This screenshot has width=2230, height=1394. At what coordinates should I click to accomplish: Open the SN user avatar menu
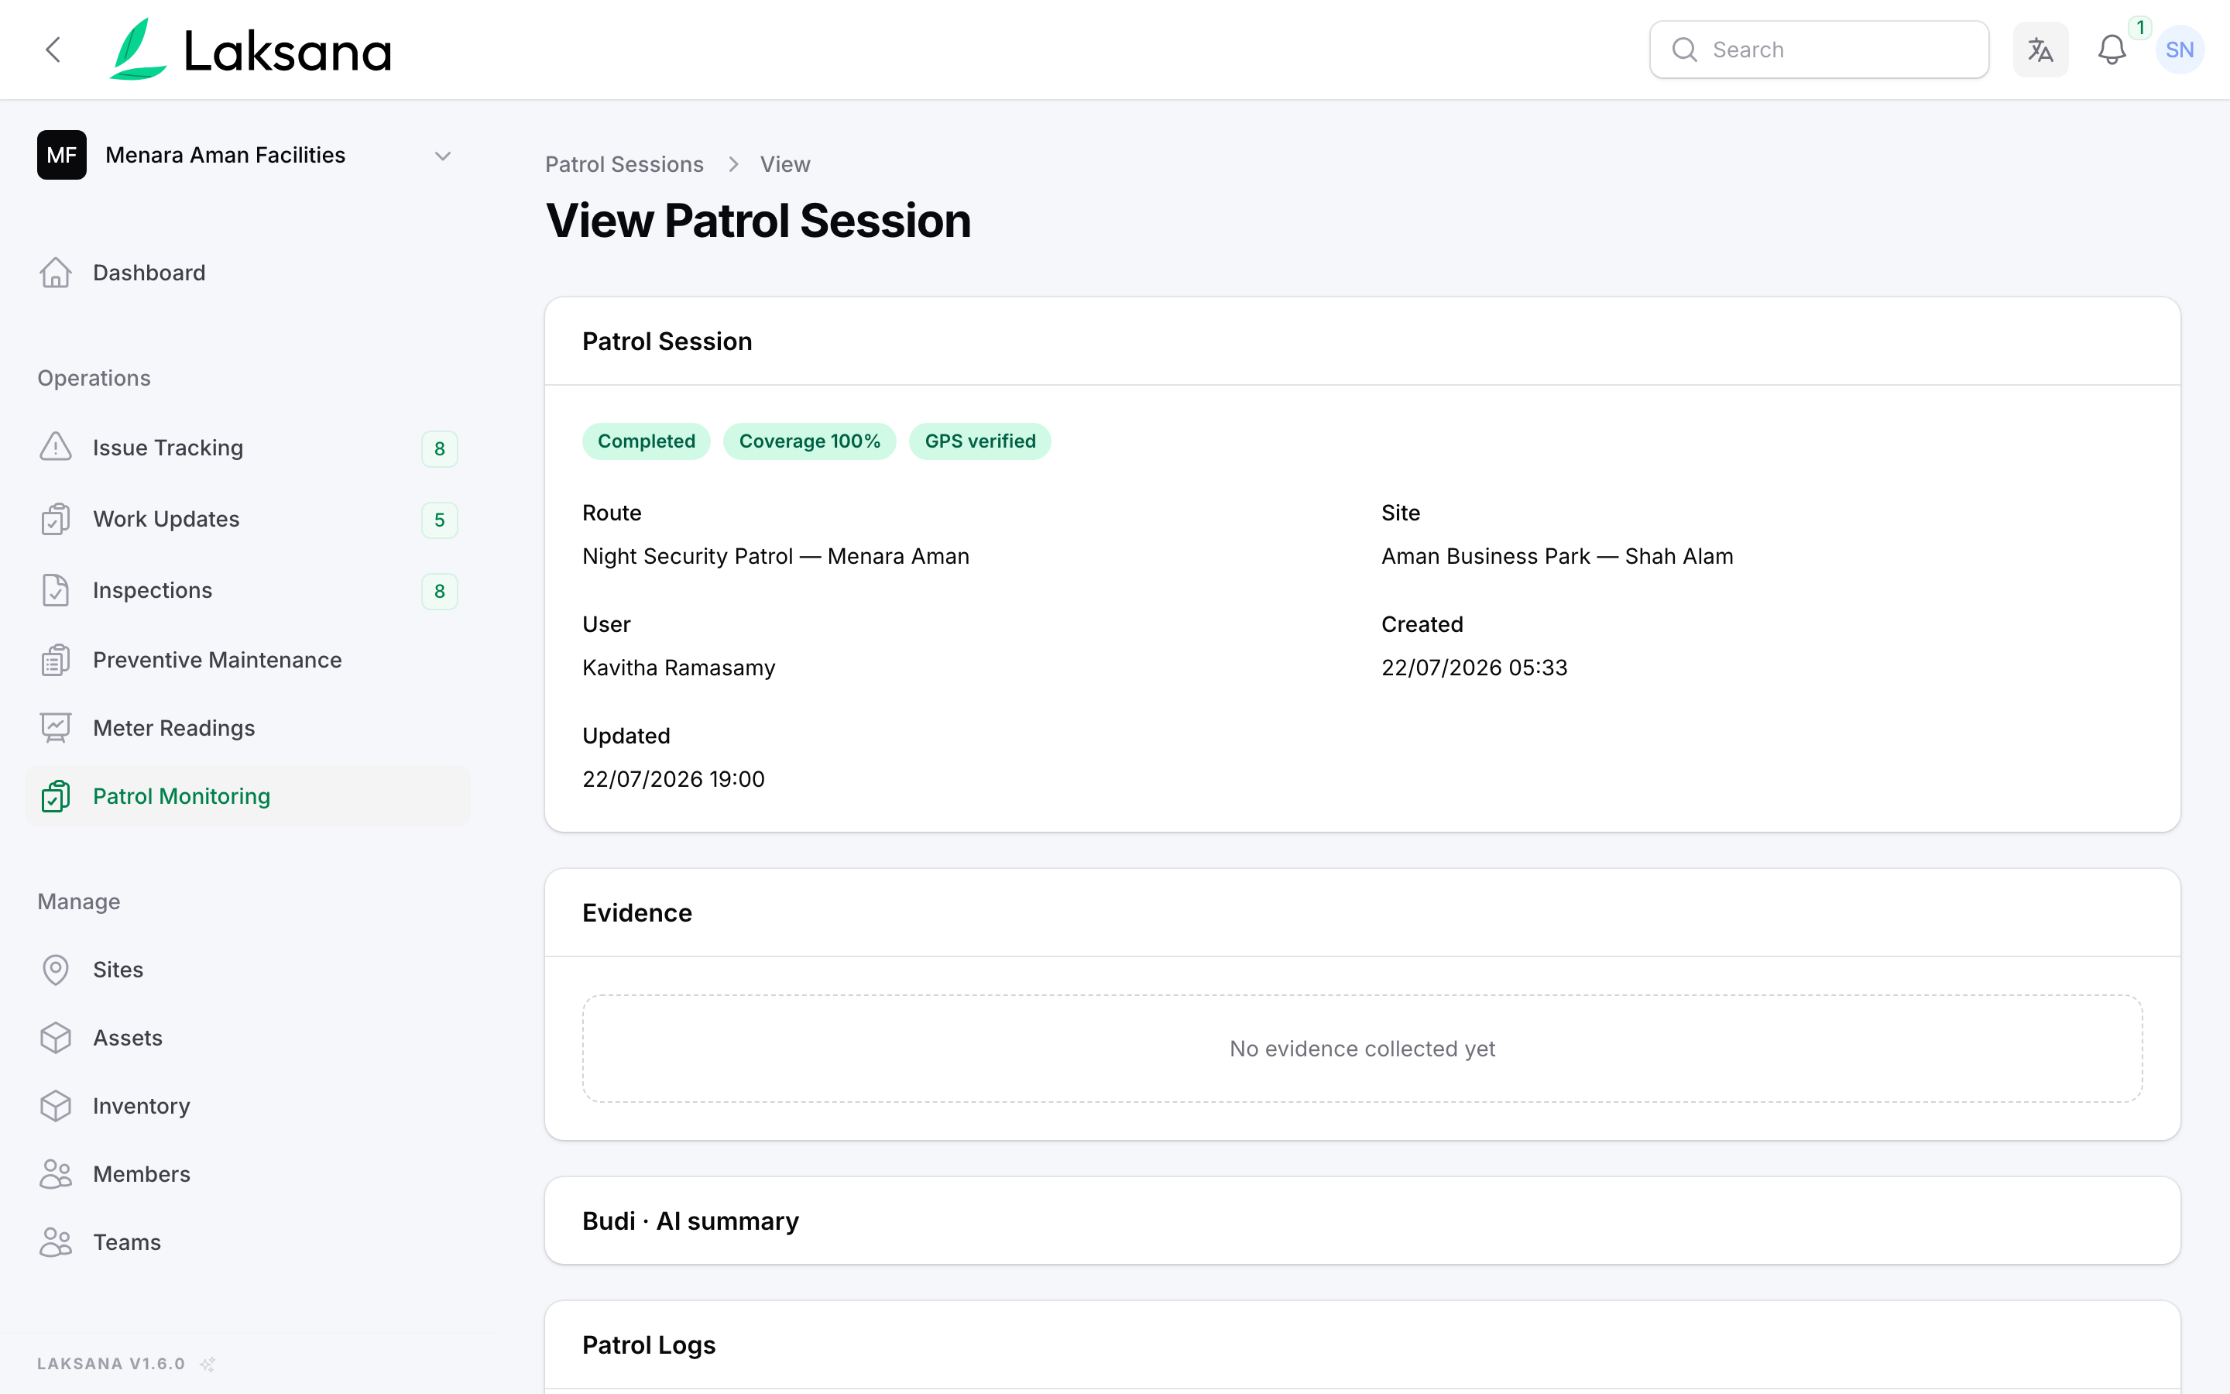[x=2180, y=50]
